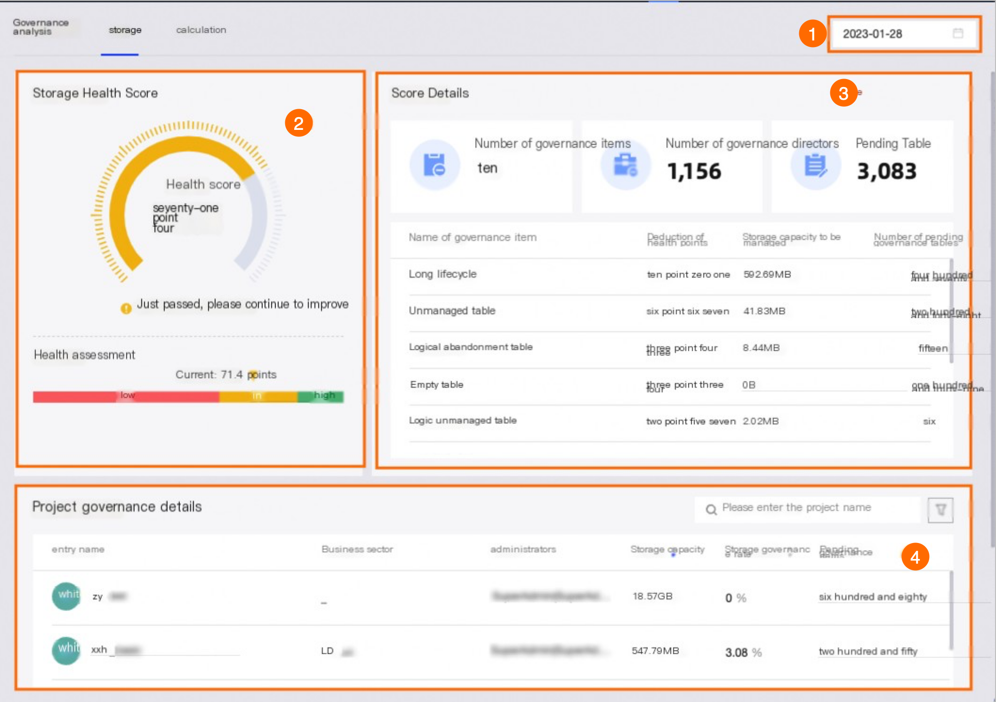Click the xxh project avatar
This screenshot has width=996, height=702.
pyautogui.click(x=66, y=651)
